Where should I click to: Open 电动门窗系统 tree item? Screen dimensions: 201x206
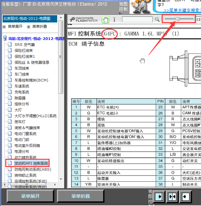point(25,134)
